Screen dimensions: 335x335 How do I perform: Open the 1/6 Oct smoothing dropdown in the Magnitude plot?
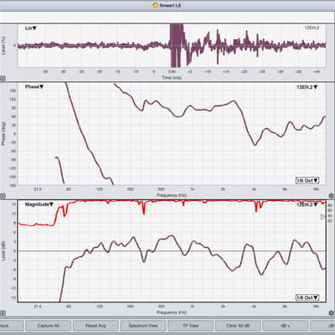tap(307, 297)
